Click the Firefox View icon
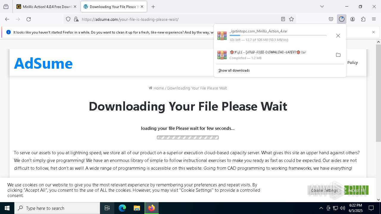381x214 pixels. [x=6, y=7]
